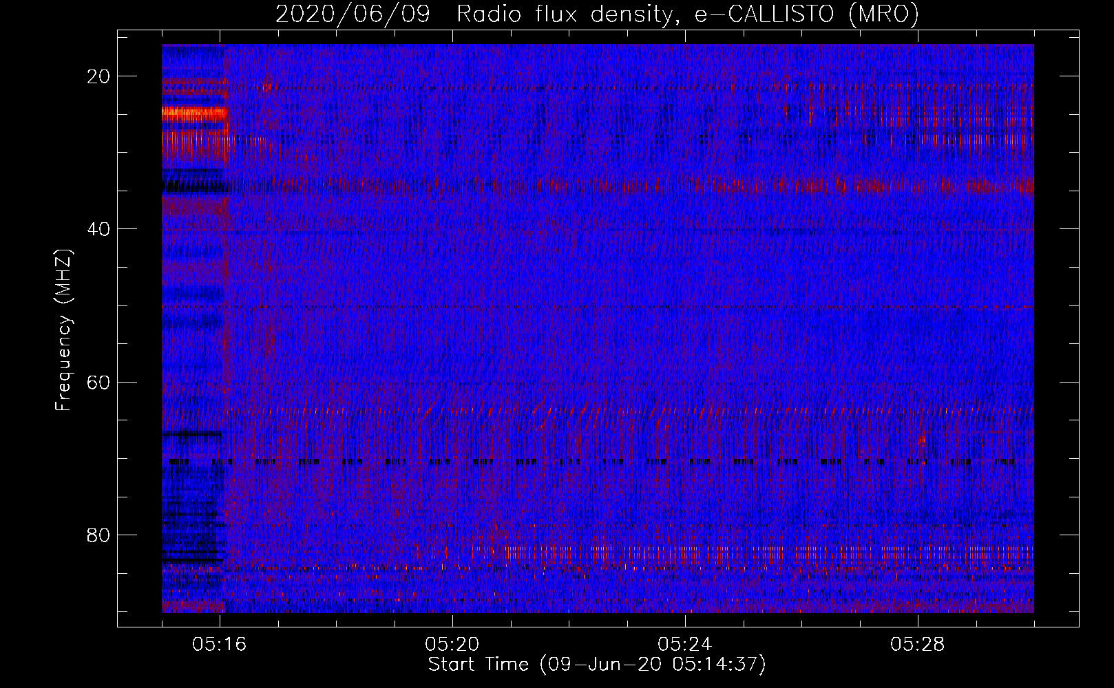Click the plot title '2020/06/09 Radio flux density, e-CALLISTO (MRO)'
The width and height of the screenshot is (1114, 688).
point(597,14)
